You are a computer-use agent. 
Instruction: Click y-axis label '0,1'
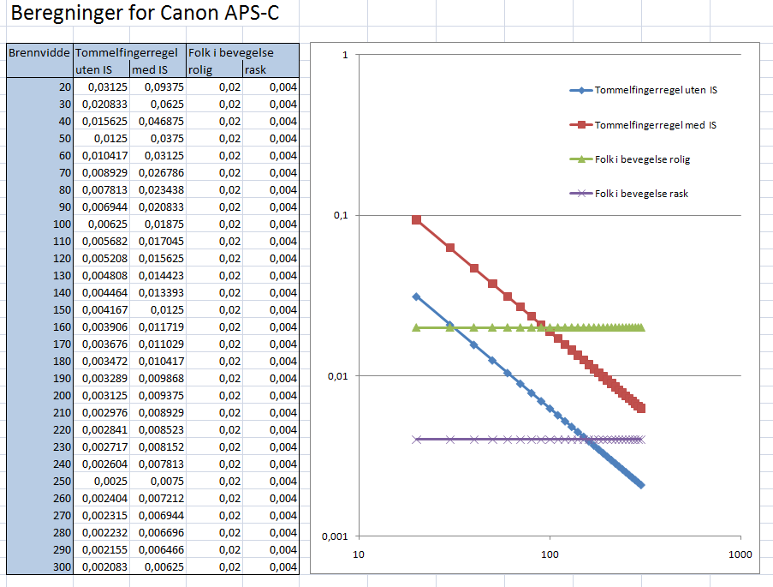tap(342, 215)
